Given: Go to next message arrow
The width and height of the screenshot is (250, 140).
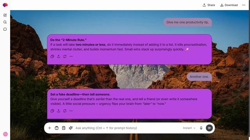Looking at the screenshot, I should point(244,75).
